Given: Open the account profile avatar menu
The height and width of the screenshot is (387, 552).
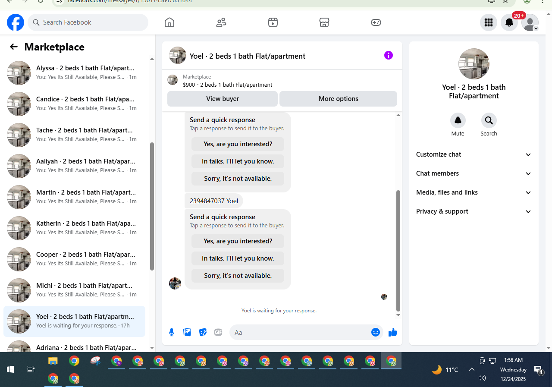Looking at the screenshot, I should click(x=530, y=22).
